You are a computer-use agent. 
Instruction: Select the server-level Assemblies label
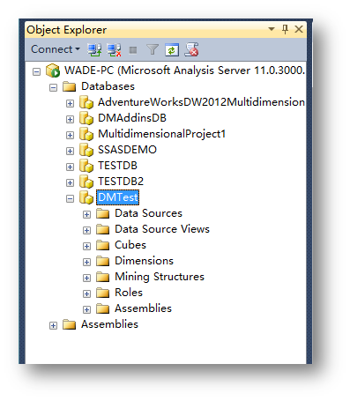(109, 324)
